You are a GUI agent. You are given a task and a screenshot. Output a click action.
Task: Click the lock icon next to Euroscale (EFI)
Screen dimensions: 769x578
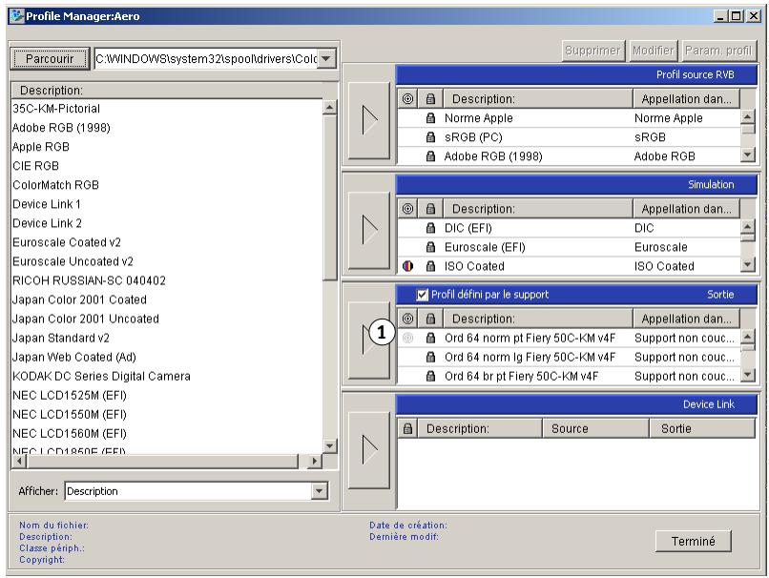430,247
